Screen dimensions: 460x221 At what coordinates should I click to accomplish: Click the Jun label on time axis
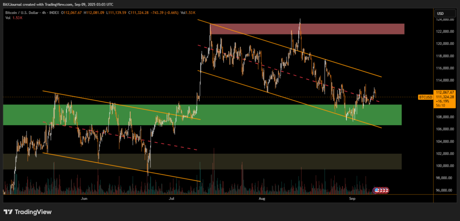point(84,197)
